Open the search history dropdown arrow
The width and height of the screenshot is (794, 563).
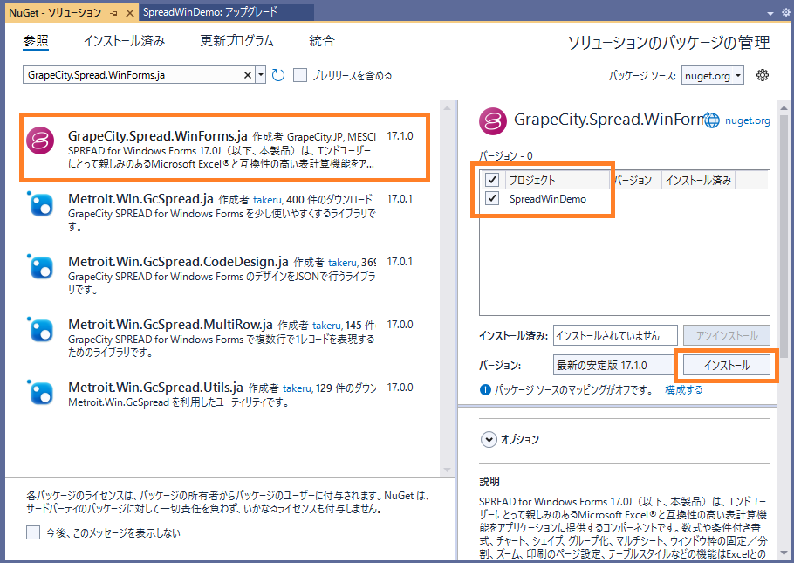coord(260,75)
